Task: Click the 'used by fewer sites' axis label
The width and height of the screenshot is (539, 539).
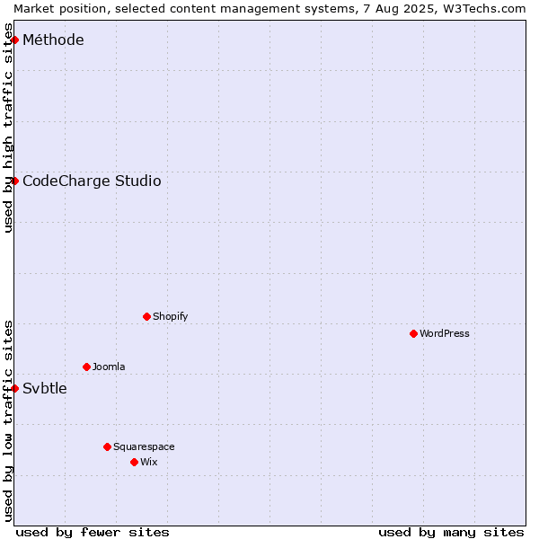Action: click(x=93, y=533)
